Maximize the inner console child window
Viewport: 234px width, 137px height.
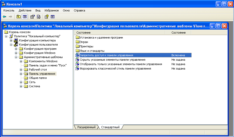click(218, 26)
